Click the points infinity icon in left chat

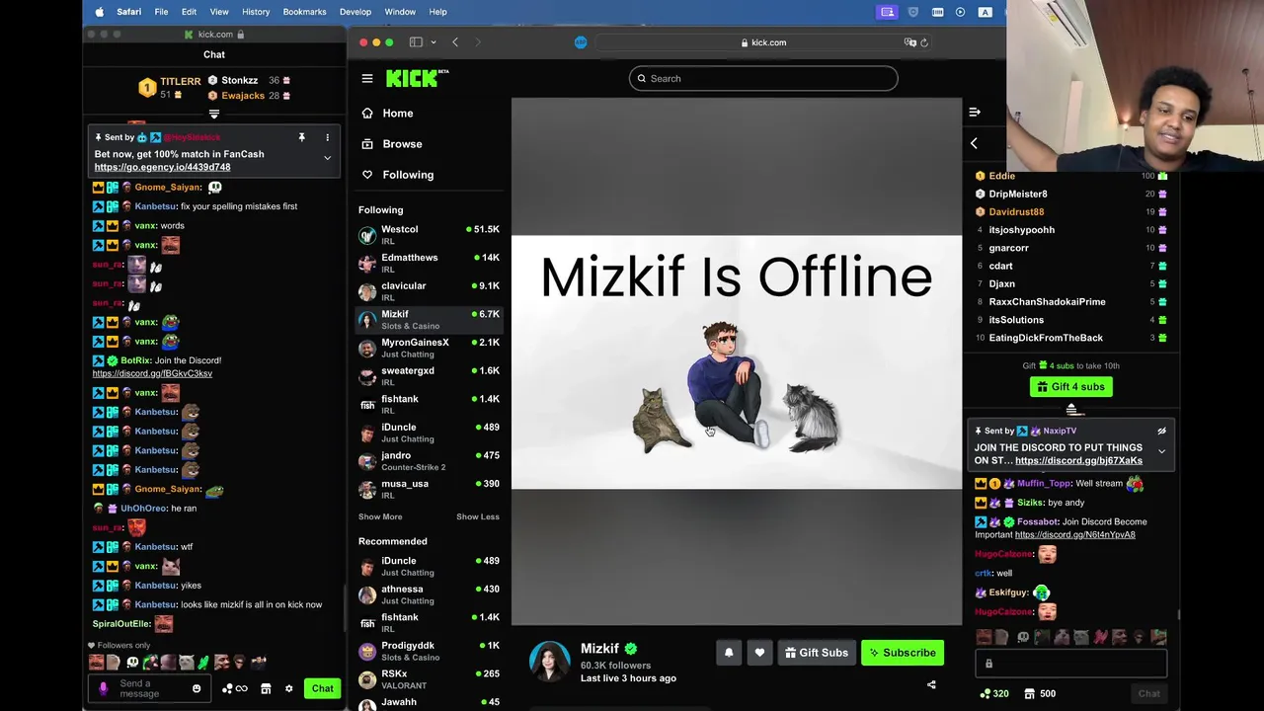coord(235,688)
